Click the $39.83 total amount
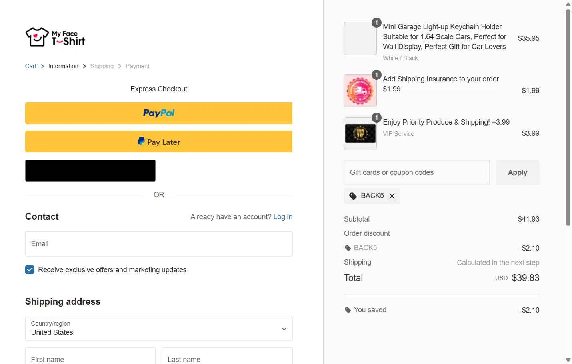This screenshot has width=572, height=364. point(526,278)
